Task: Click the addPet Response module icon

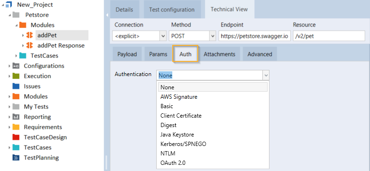Action: (x=29, y=45)
